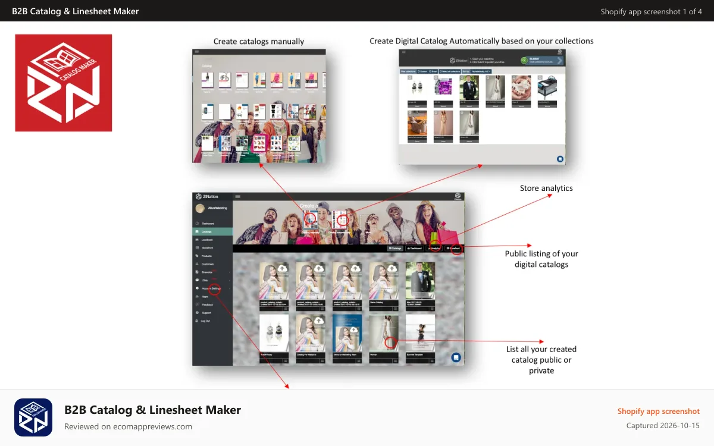The width and height of the screenshot is (714, 446).
Task: Click the cloud upload icon on Demo Catalog
Action: tap(392, 268)
